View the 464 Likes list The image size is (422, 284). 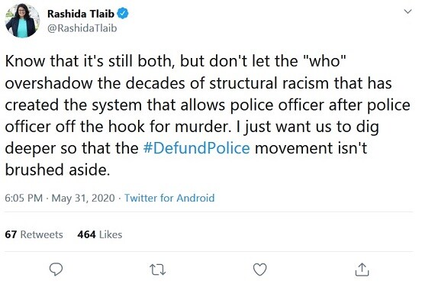(99, 234)
